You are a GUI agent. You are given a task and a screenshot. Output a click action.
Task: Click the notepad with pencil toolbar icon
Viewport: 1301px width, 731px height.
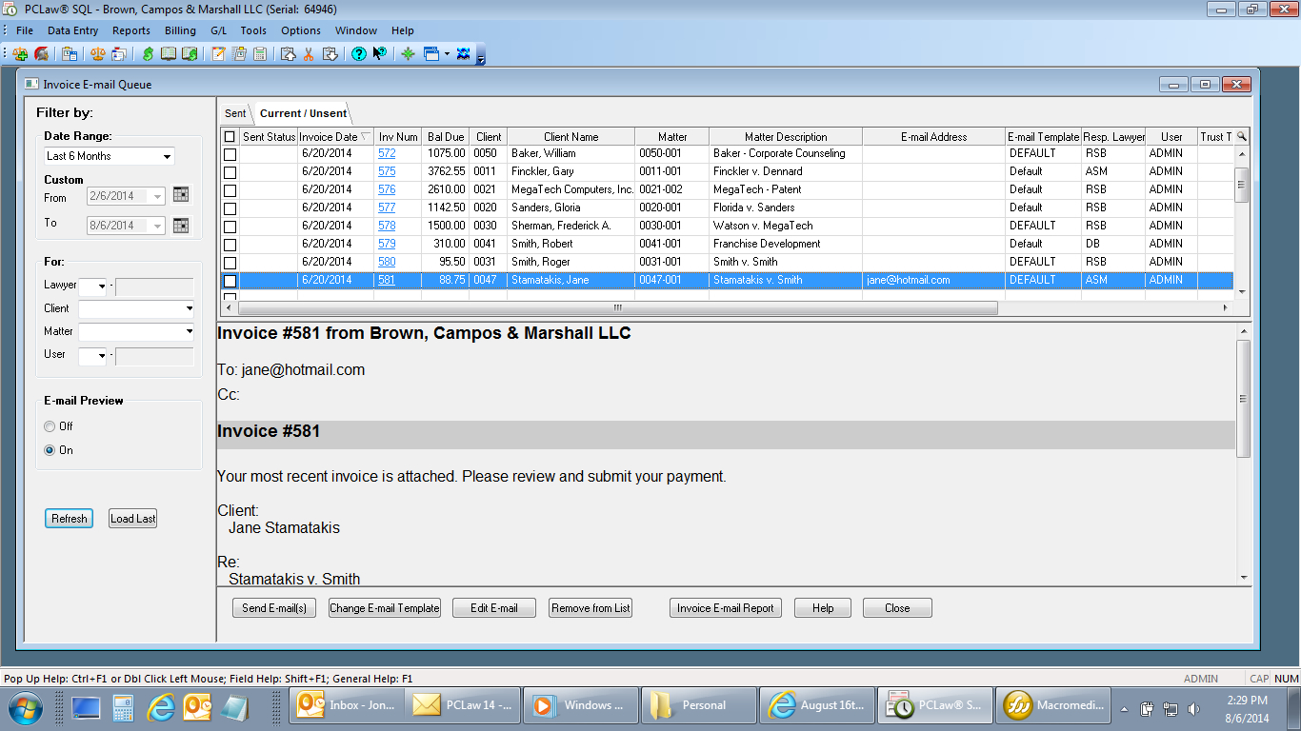point(218,54)
